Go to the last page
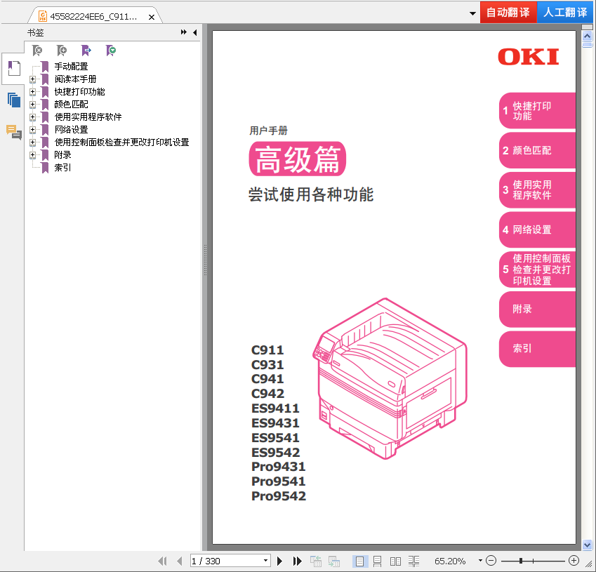The width and height of the screenshot is (596, 572). (x=297, y=561)
